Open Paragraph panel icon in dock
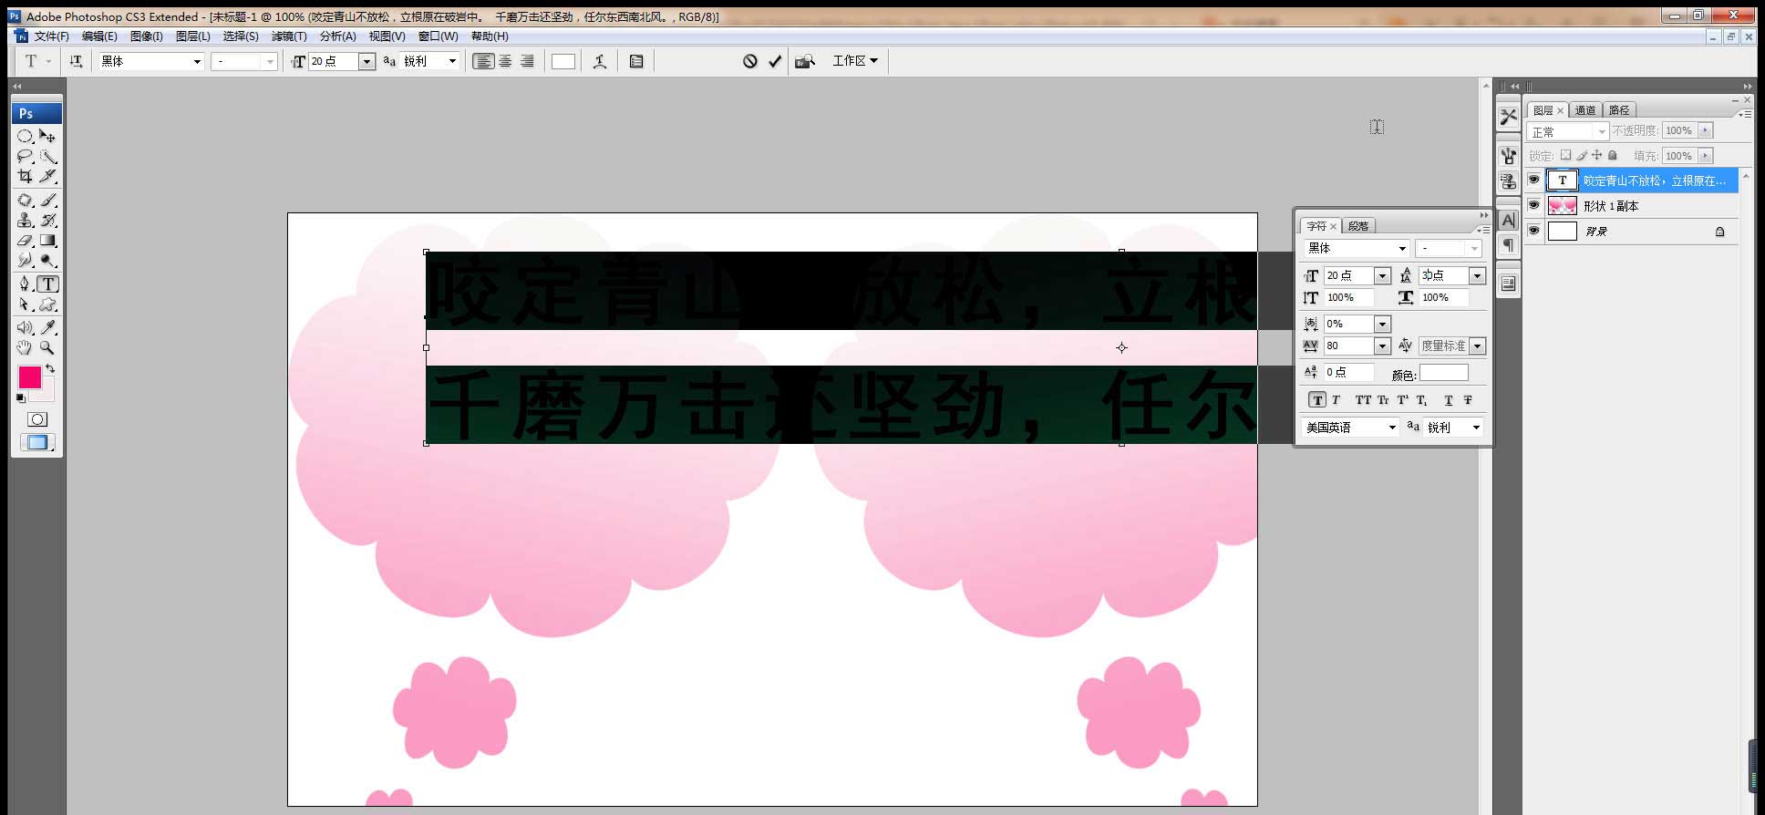 coord(1508,244)
